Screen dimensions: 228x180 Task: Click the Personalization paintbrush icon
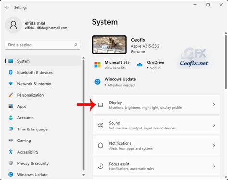11,95
